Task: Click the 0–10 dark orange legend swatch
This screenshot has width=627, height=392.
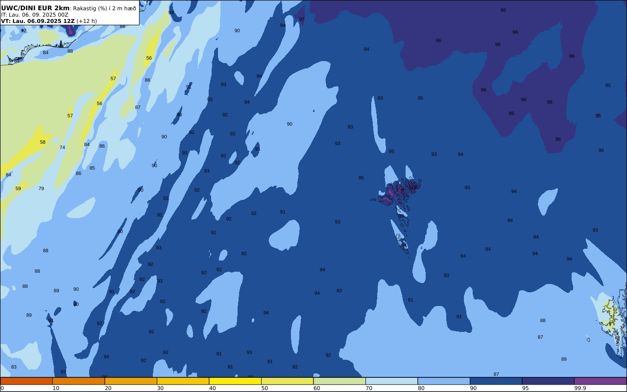Action: click(x=26, y=381)
